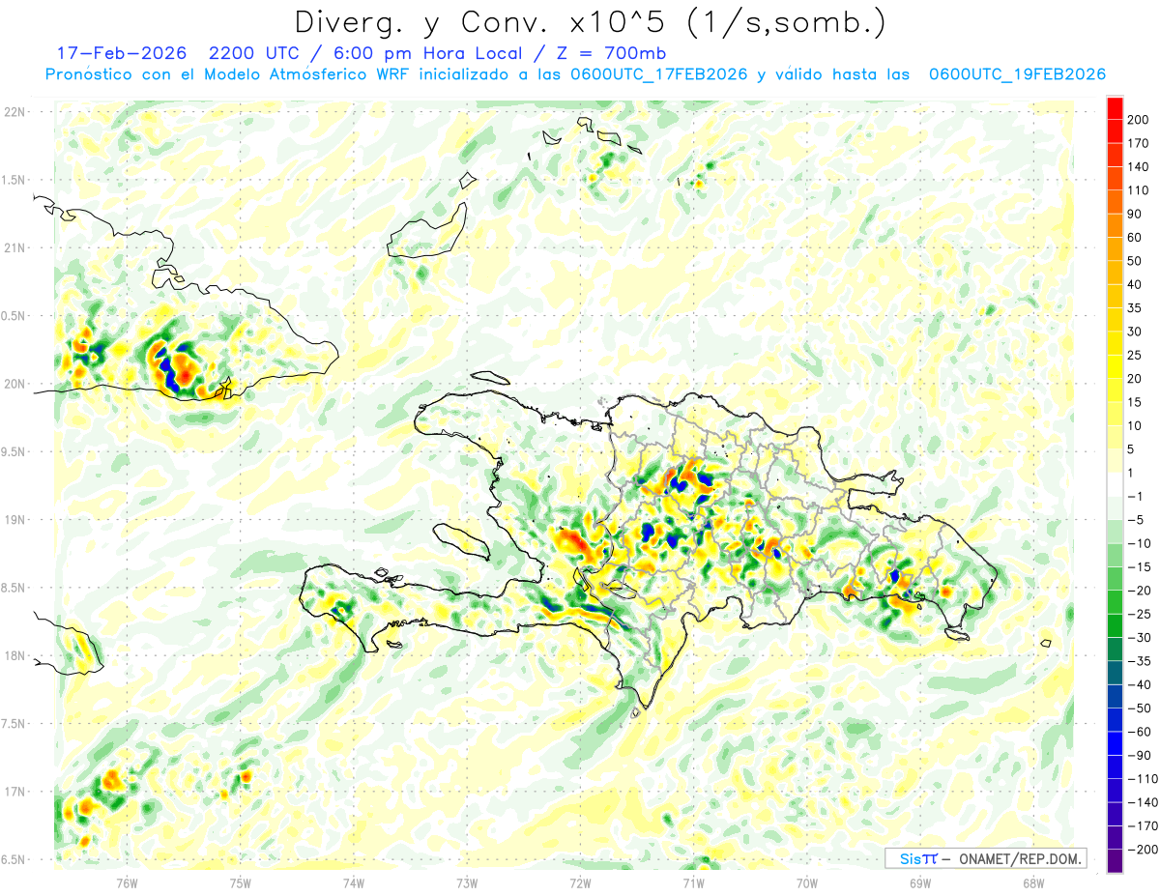1160x896 pixels.
Task: Click the white swatch between 1 and -1
Action: pyautogui.click(x=1115, y=485)
